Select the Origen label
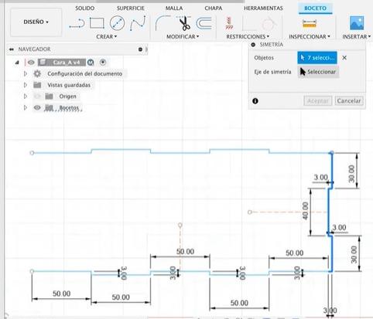 (67, 97)
